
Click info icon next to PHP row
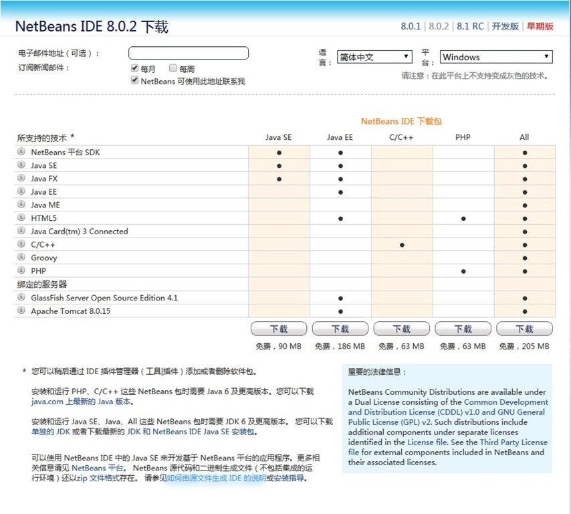point(21,270)
